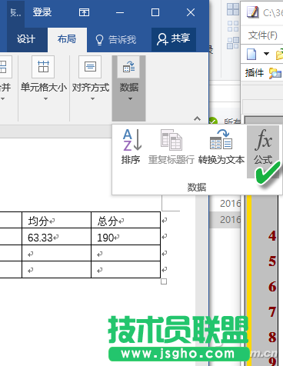
Task: Create a new file with the blank page icon
Action: [251, 54]
